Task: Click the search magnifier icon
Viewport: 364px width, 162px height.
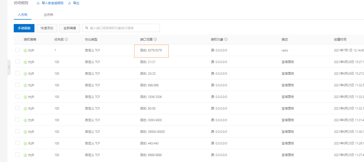Action: tap(86, 28)
